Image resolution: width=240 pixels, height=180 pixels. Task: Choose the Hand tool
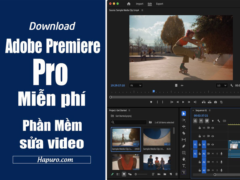coord(184,159)
